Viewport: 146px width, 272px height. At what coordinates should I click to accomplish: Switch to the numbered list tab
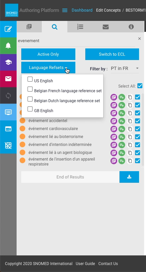(80, 27)
